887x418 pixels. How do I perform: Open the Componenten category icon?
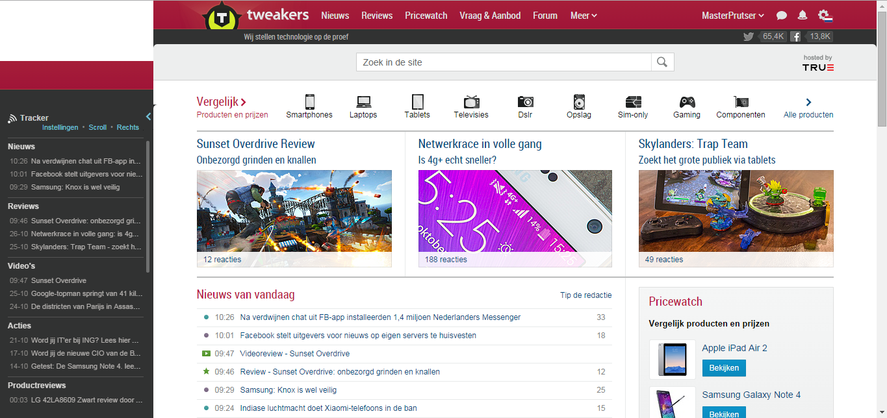(741, 102)
